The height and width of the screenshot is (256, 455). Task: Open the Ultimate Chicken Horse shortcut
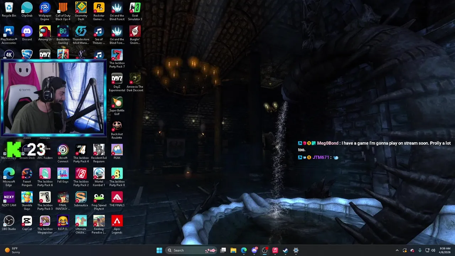tap(81, 225)
